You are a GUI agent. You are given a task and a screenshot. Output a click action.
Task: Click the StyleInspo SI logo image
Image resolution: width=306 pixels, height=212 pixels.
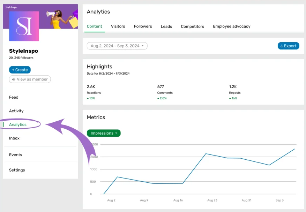[x=24, y=26]
